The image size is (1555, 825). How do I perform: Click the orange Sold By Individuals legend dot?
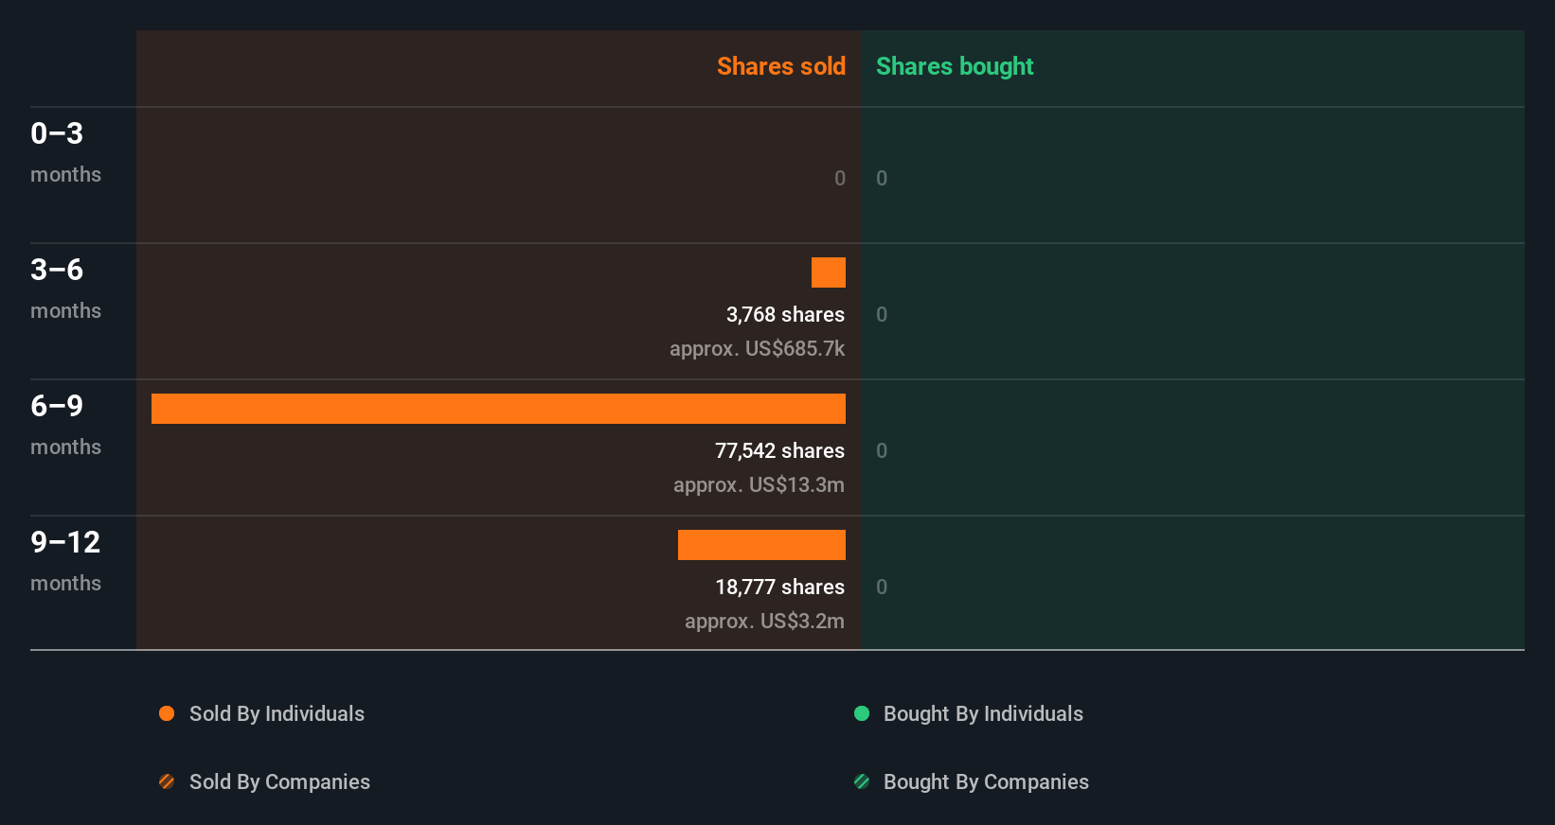pos(167,713)
